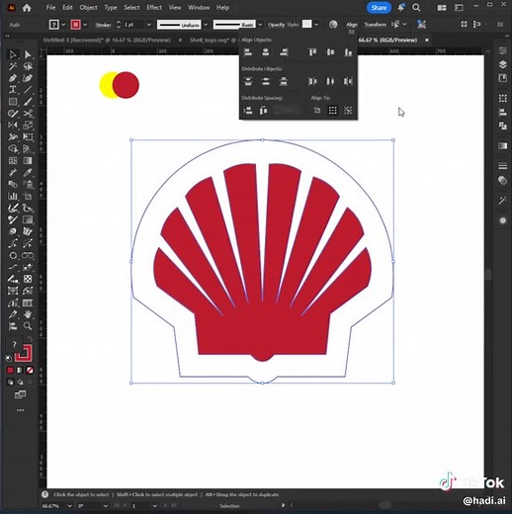
Task: Change screen mode button in toolbar
Action: coord(20,394)
